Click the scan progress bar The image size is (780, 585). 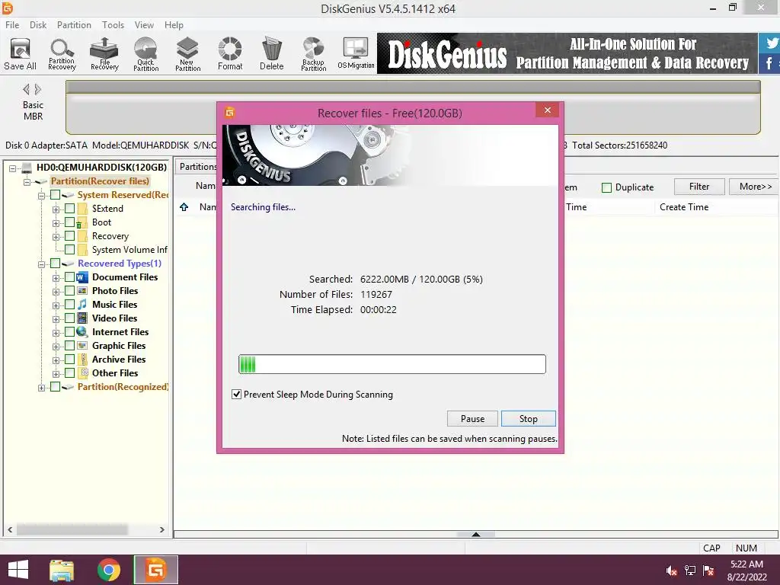(392, 364)
